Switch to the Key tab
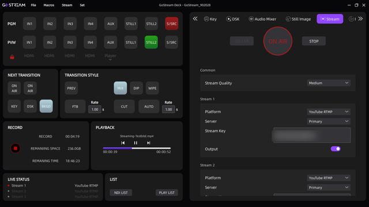369x207 pixels. [x=210, y=19]
